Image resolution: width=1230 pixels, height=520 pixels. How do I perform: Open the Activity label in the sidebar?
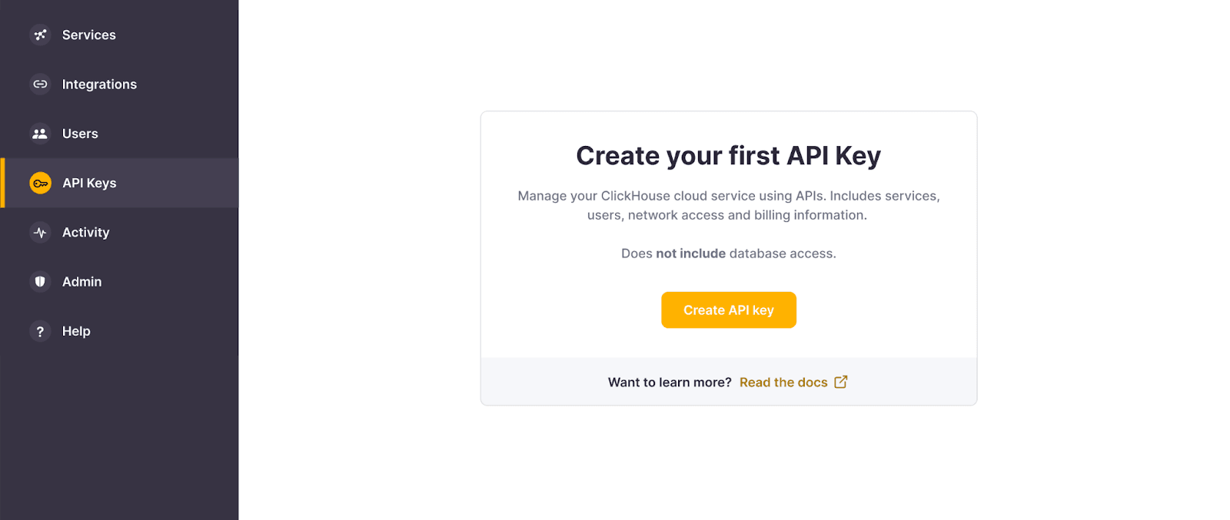(x=85, y=232)
